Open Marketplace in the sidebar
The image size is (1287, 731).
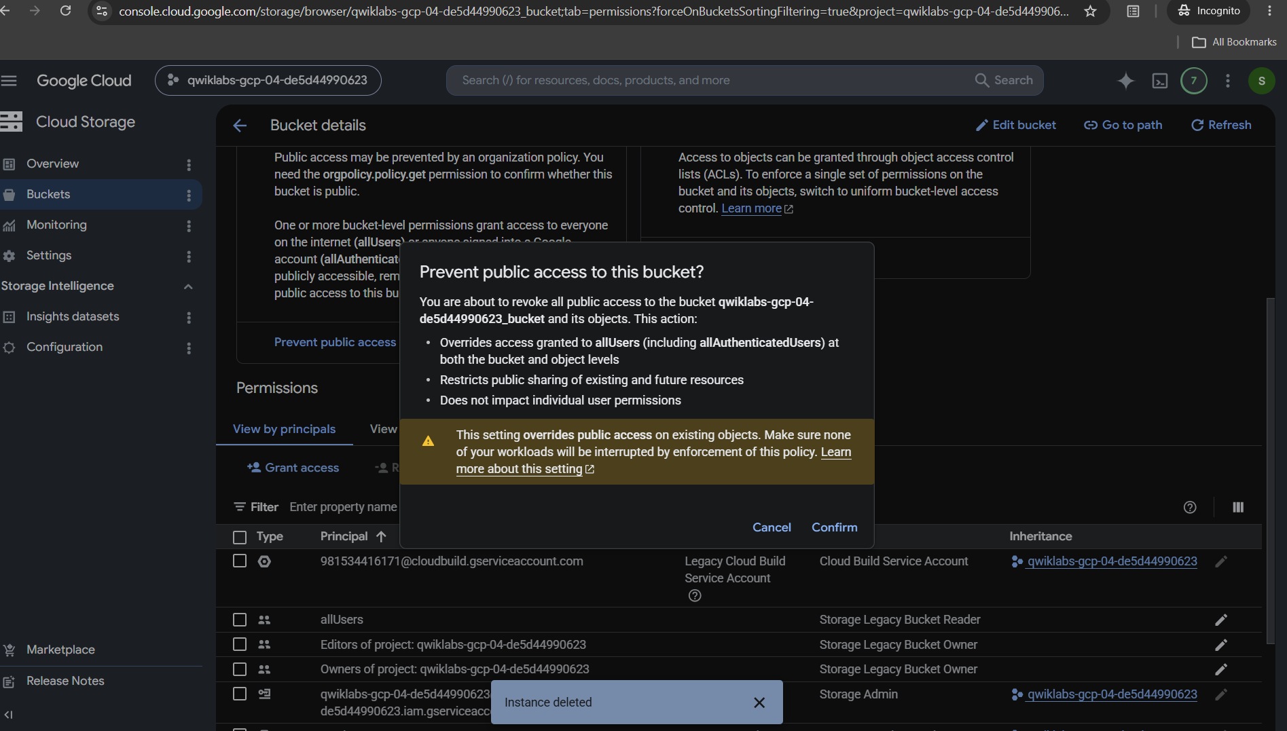[x=60, y=650]
